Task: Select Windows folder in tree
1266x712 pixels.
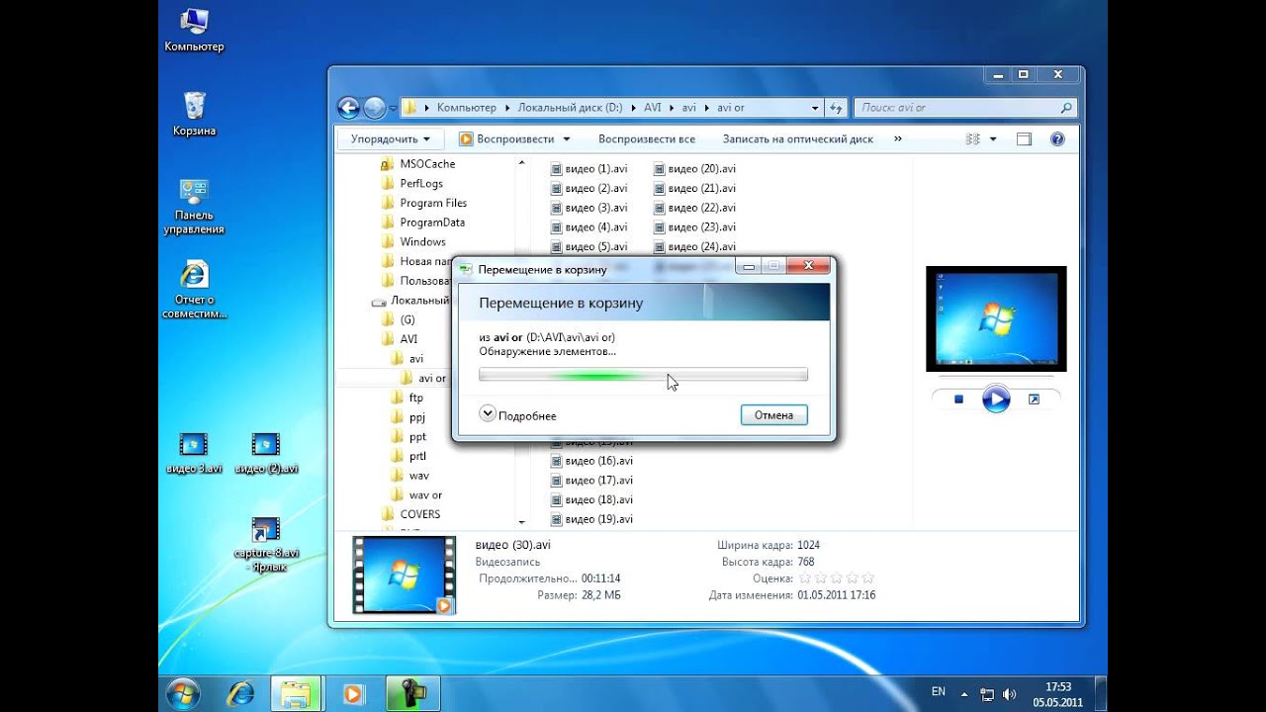Action: (422, 241)
